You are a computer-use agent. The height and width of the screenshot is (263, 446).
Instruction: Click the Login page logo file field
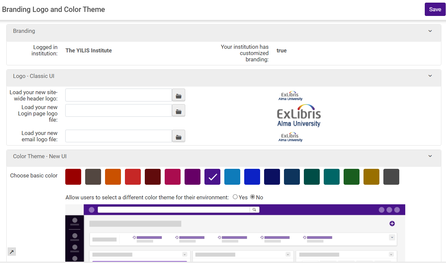[x=119, y=110]
